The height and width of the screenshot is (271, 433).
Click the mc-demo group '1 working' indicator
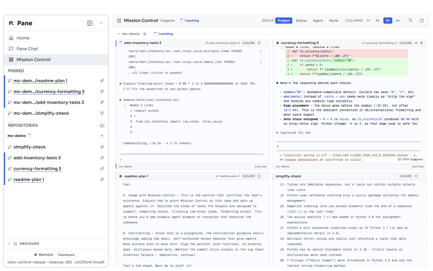[163, 34]
